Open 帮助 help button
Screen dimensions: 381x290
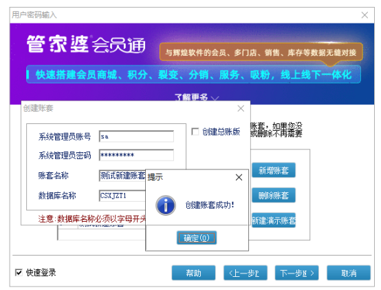[193, 273]
